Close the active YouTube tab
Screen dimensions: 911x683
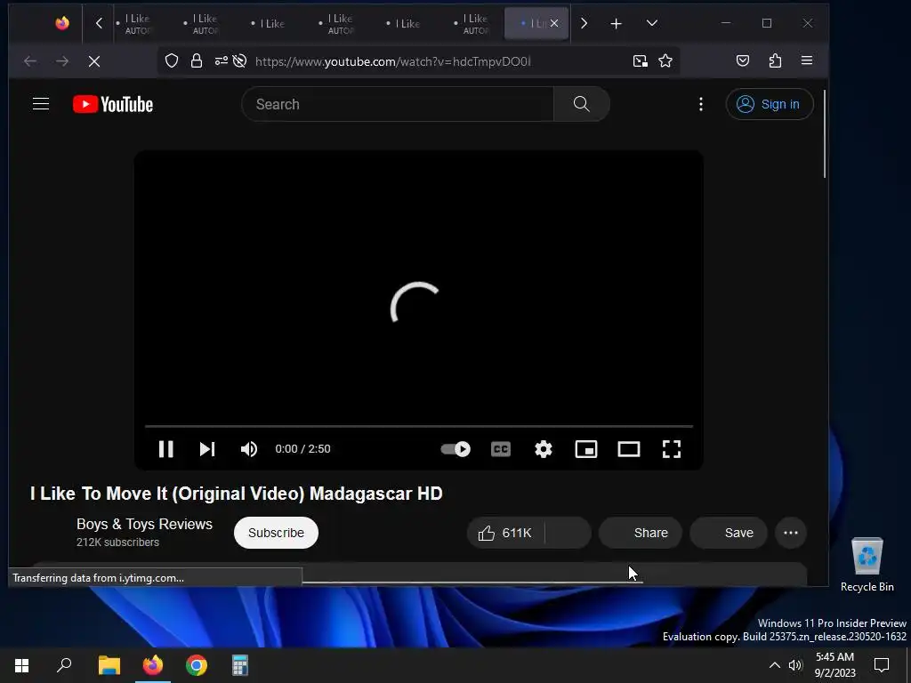click(554, 23)
